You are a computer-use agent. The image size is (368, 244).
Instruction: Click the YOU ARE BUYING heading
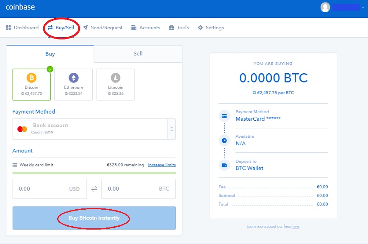273,64
